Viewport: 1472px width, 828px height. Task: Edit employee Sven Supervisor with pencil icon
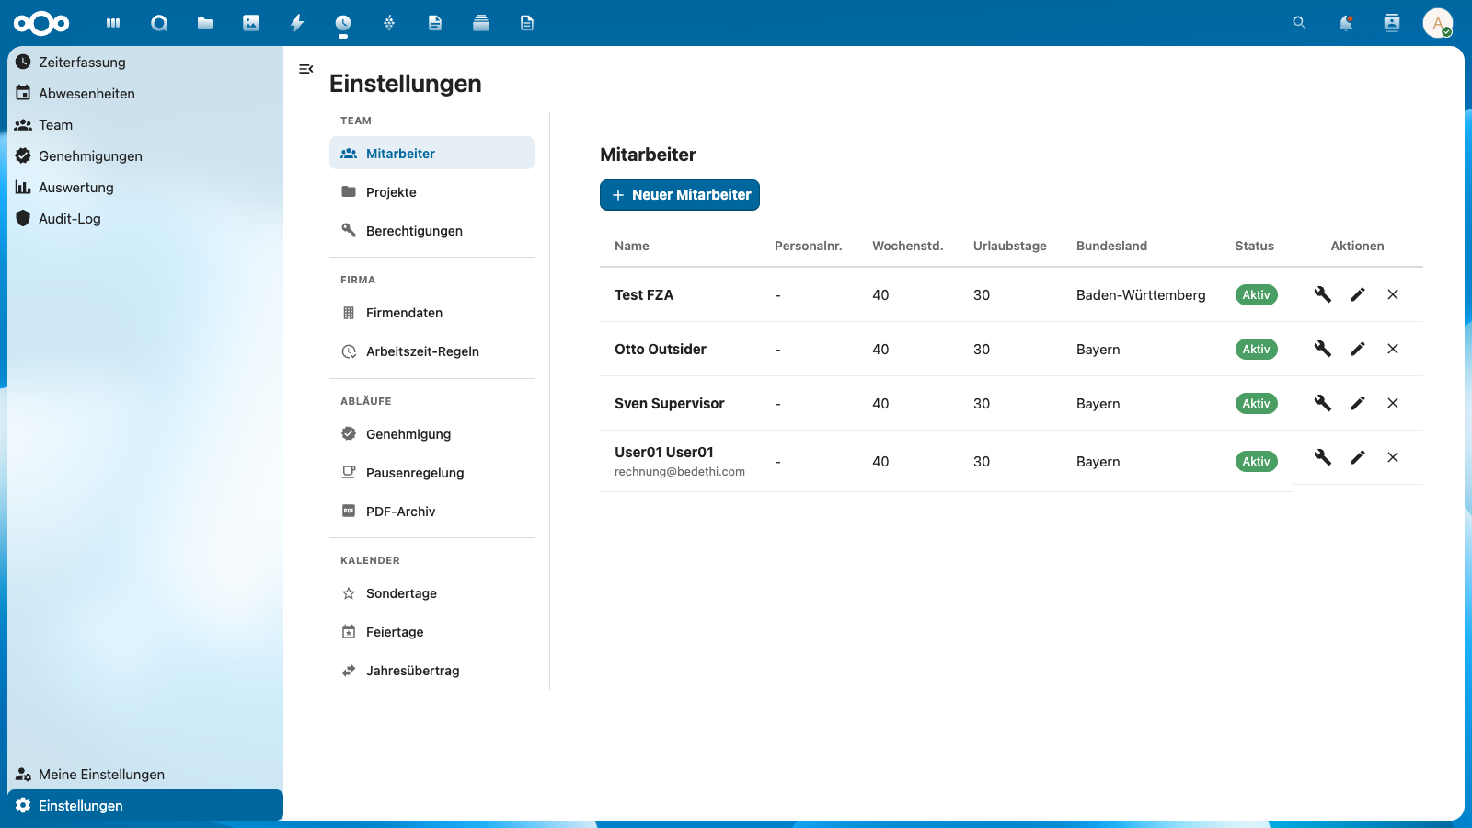(1358, 403)
